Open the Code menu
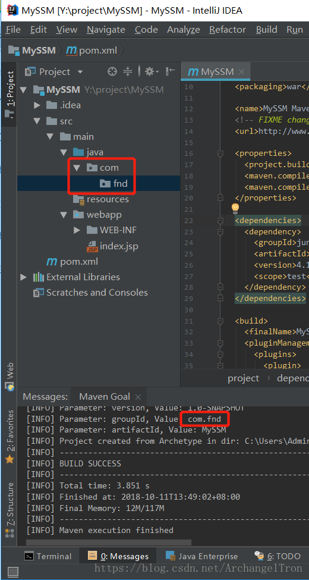 pos(146,30)
